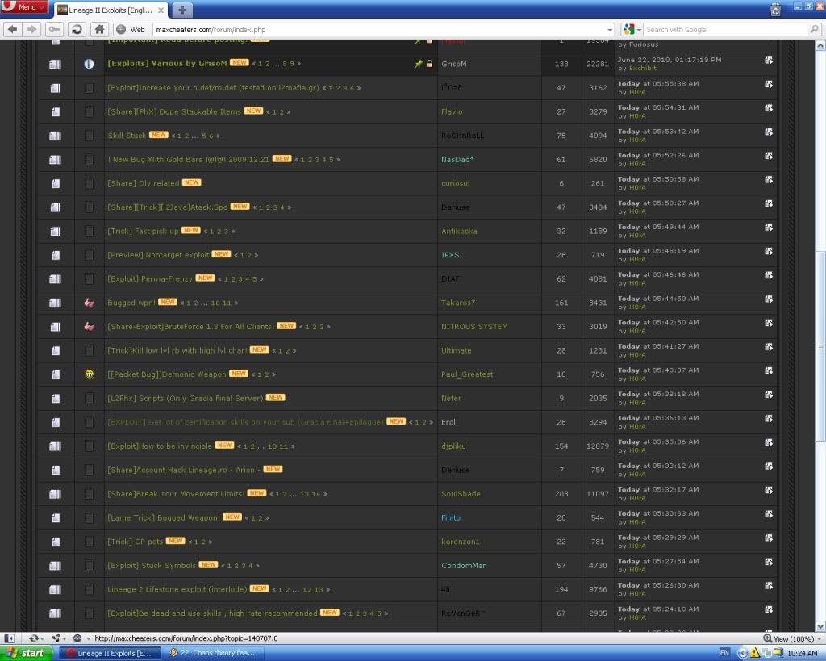Screen dimensions: 826x661
Task: Switch to Lineage II Exploits taskbar button
Action: (x=111, y=653)
